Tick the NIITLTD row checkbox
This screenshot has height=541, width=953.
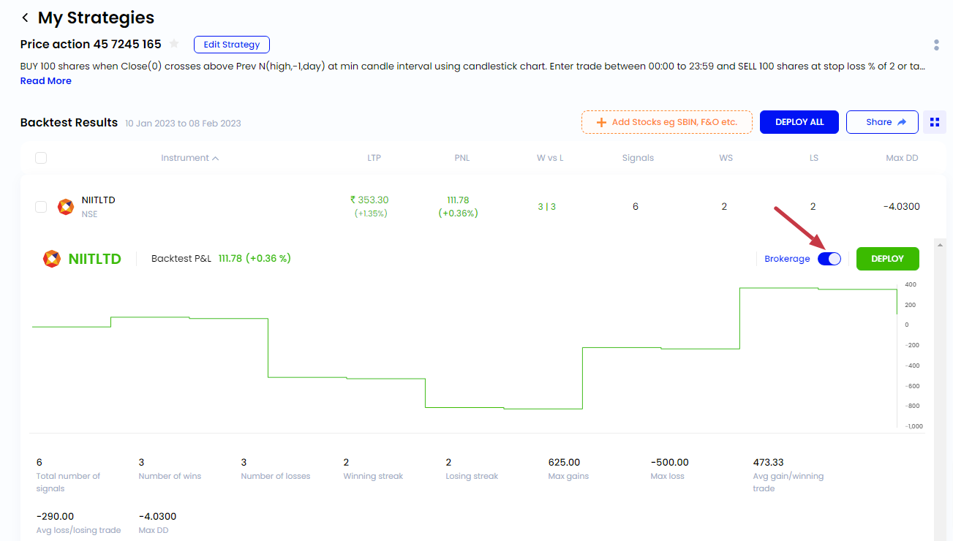tap(41, 207)
